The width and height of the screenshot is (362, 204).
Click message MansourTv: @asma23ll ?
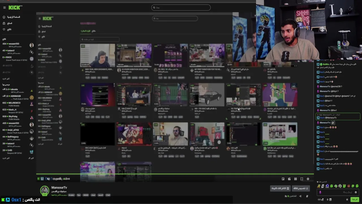point(329,86)
